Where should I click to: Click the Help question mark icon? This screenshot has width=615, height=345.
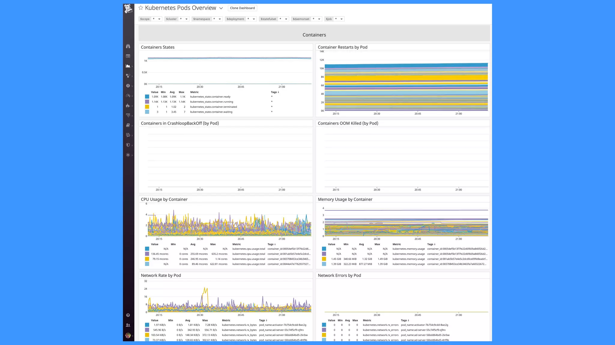[x=128, y=315]
